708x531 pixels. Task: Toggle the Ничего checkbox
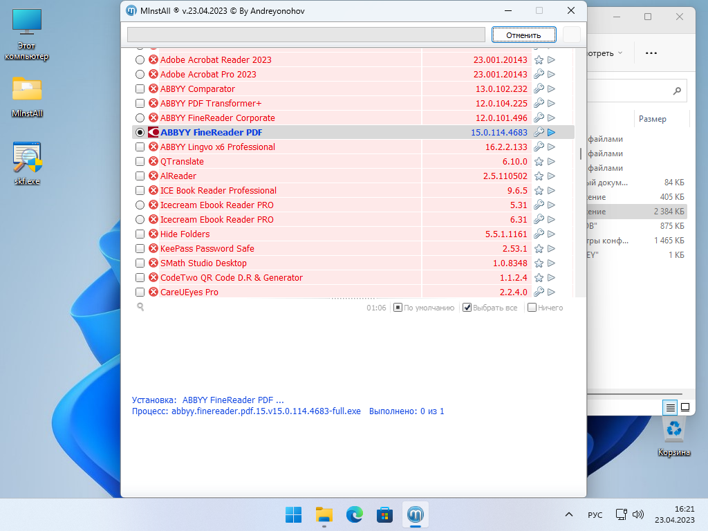click(x=532, y=308)
